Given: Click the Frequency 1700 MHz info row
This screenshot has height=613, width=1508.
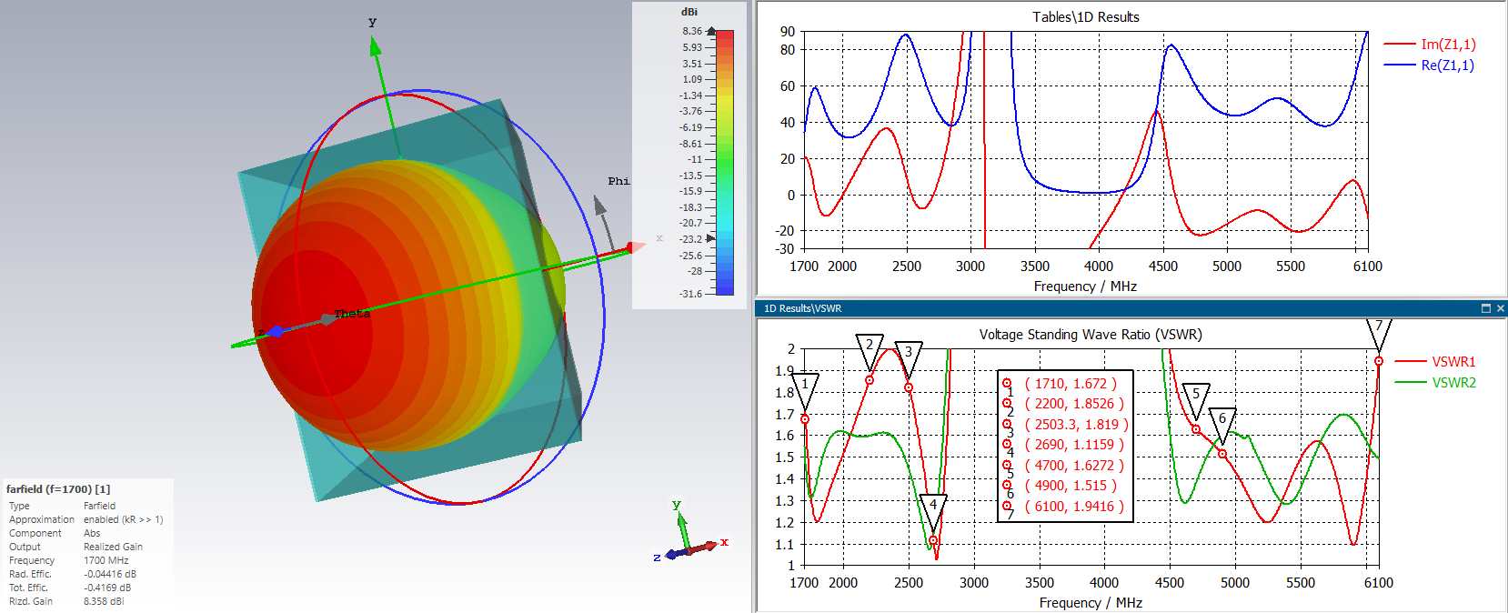Looking at the screenshot, I should [x=69, y=560].
